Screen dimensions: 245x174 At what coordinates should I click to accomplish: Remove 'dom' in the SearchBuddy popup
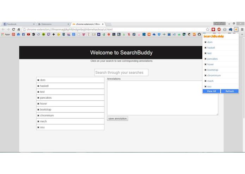pos(206,42)
